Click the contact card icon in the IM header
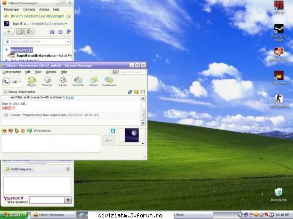This screenshot has width=293, height=219. (x=143, y=92)
